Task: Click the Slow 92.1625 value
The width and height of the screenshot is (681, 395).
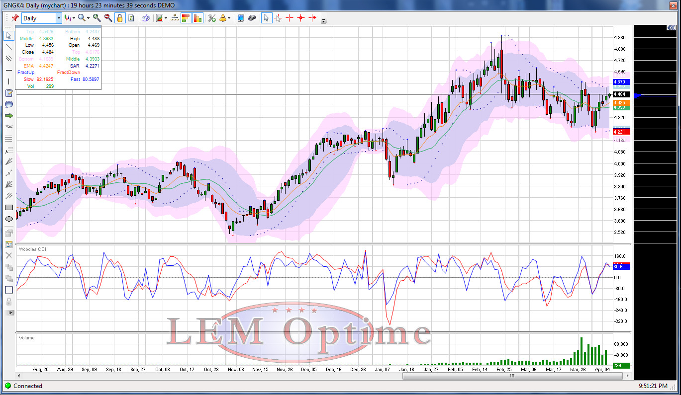Action: (x=45, y=79)
